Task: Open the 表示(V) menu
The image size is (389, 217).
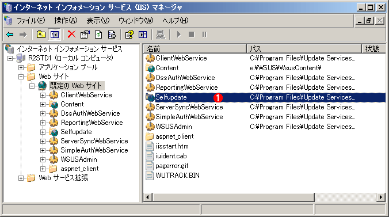Action: pos(98,21)
